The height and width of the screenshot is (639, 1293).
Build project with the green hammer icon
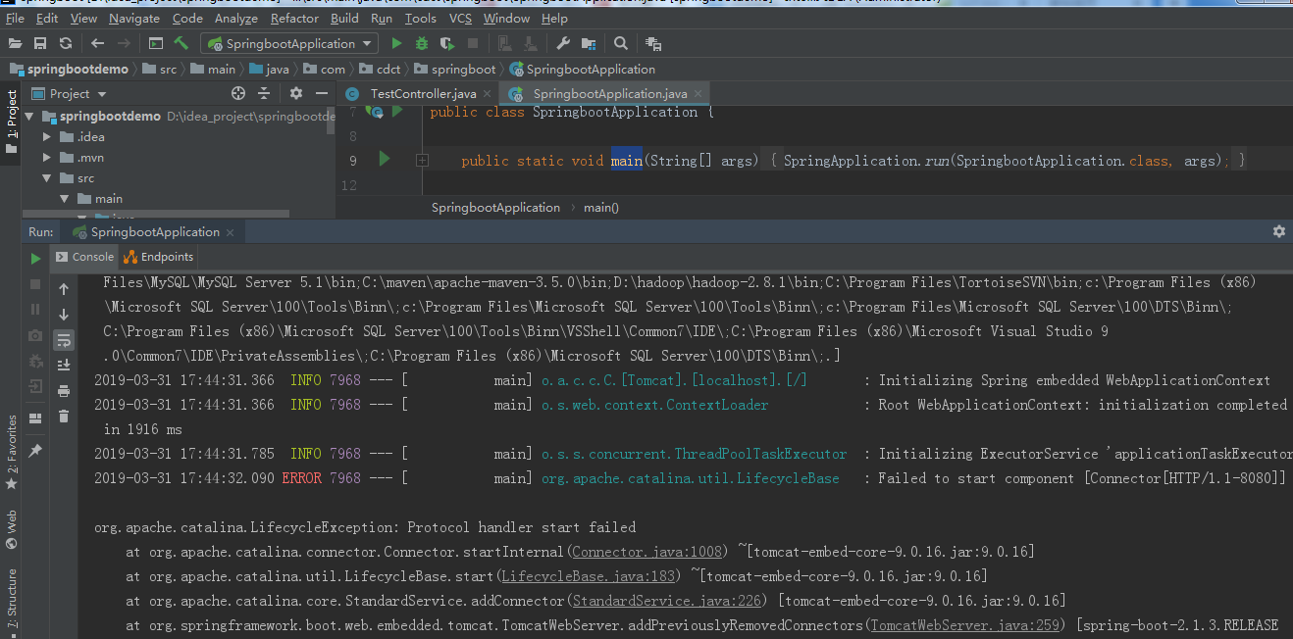[x=181, y=43]
